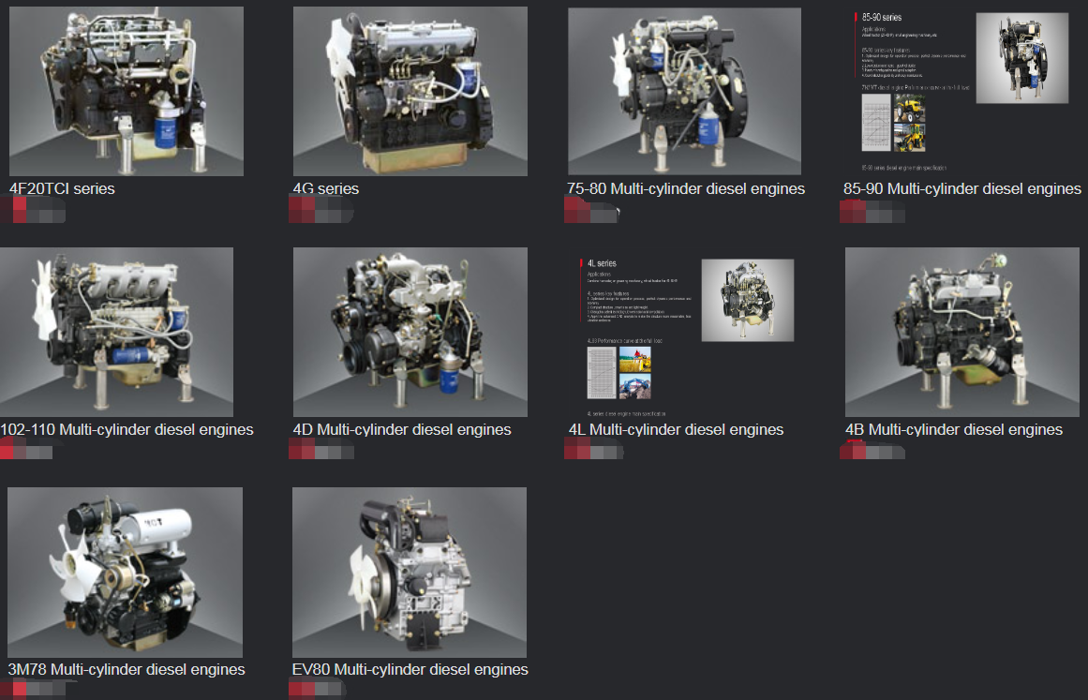This screenshot has height=700, width=1088.
Task: Open the 4F20TCI series engine image
Action: point(127,91)
